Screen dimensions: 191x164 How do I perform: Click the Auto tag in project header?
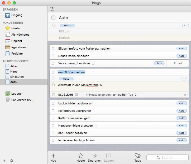[67, 25]
